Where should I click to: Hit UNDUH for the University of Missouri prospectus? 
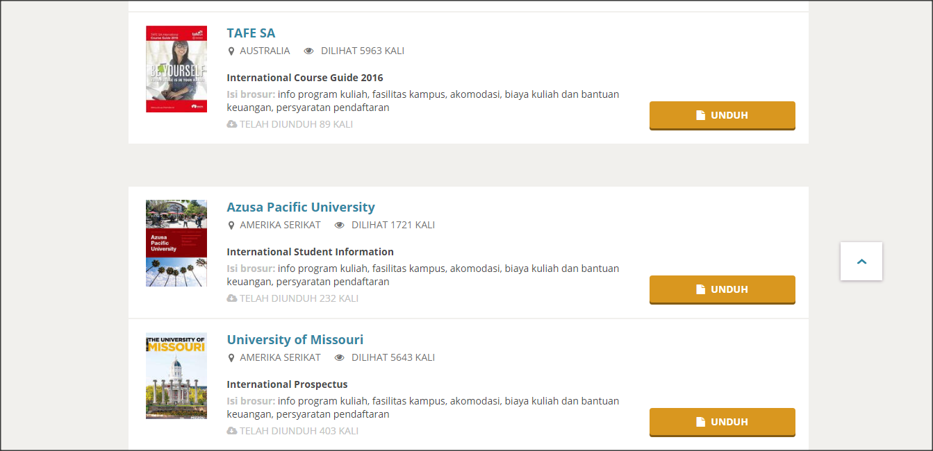pyautogui.click(x=722, y=422)
